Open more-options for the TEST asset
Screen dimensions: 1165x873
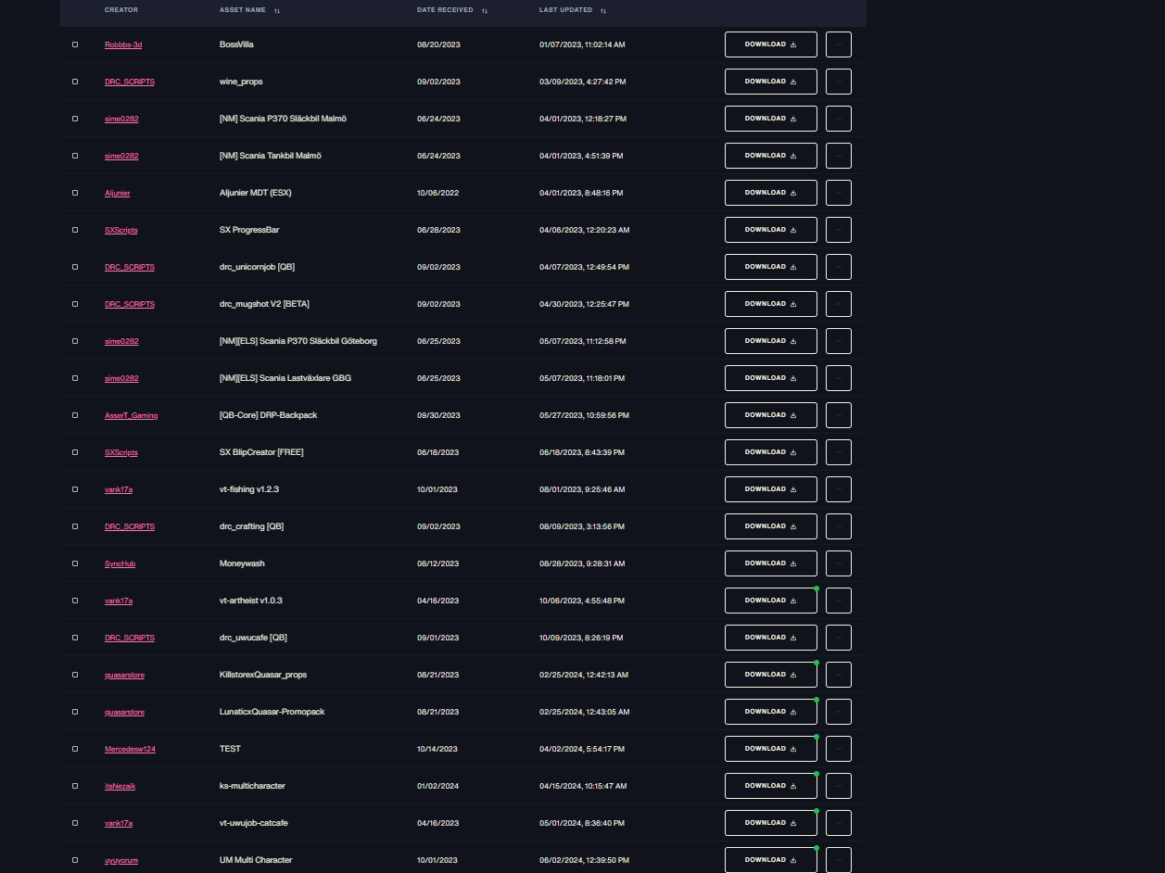tap(838, 749)
